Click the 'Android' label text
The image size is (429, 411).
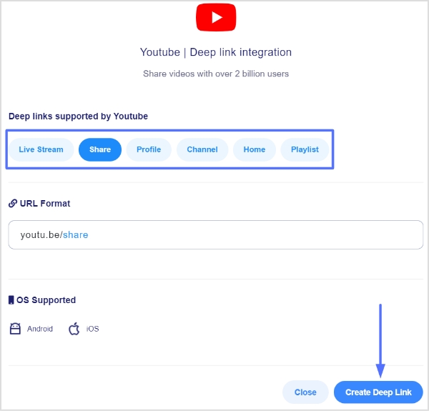click(x=40, y=329)
